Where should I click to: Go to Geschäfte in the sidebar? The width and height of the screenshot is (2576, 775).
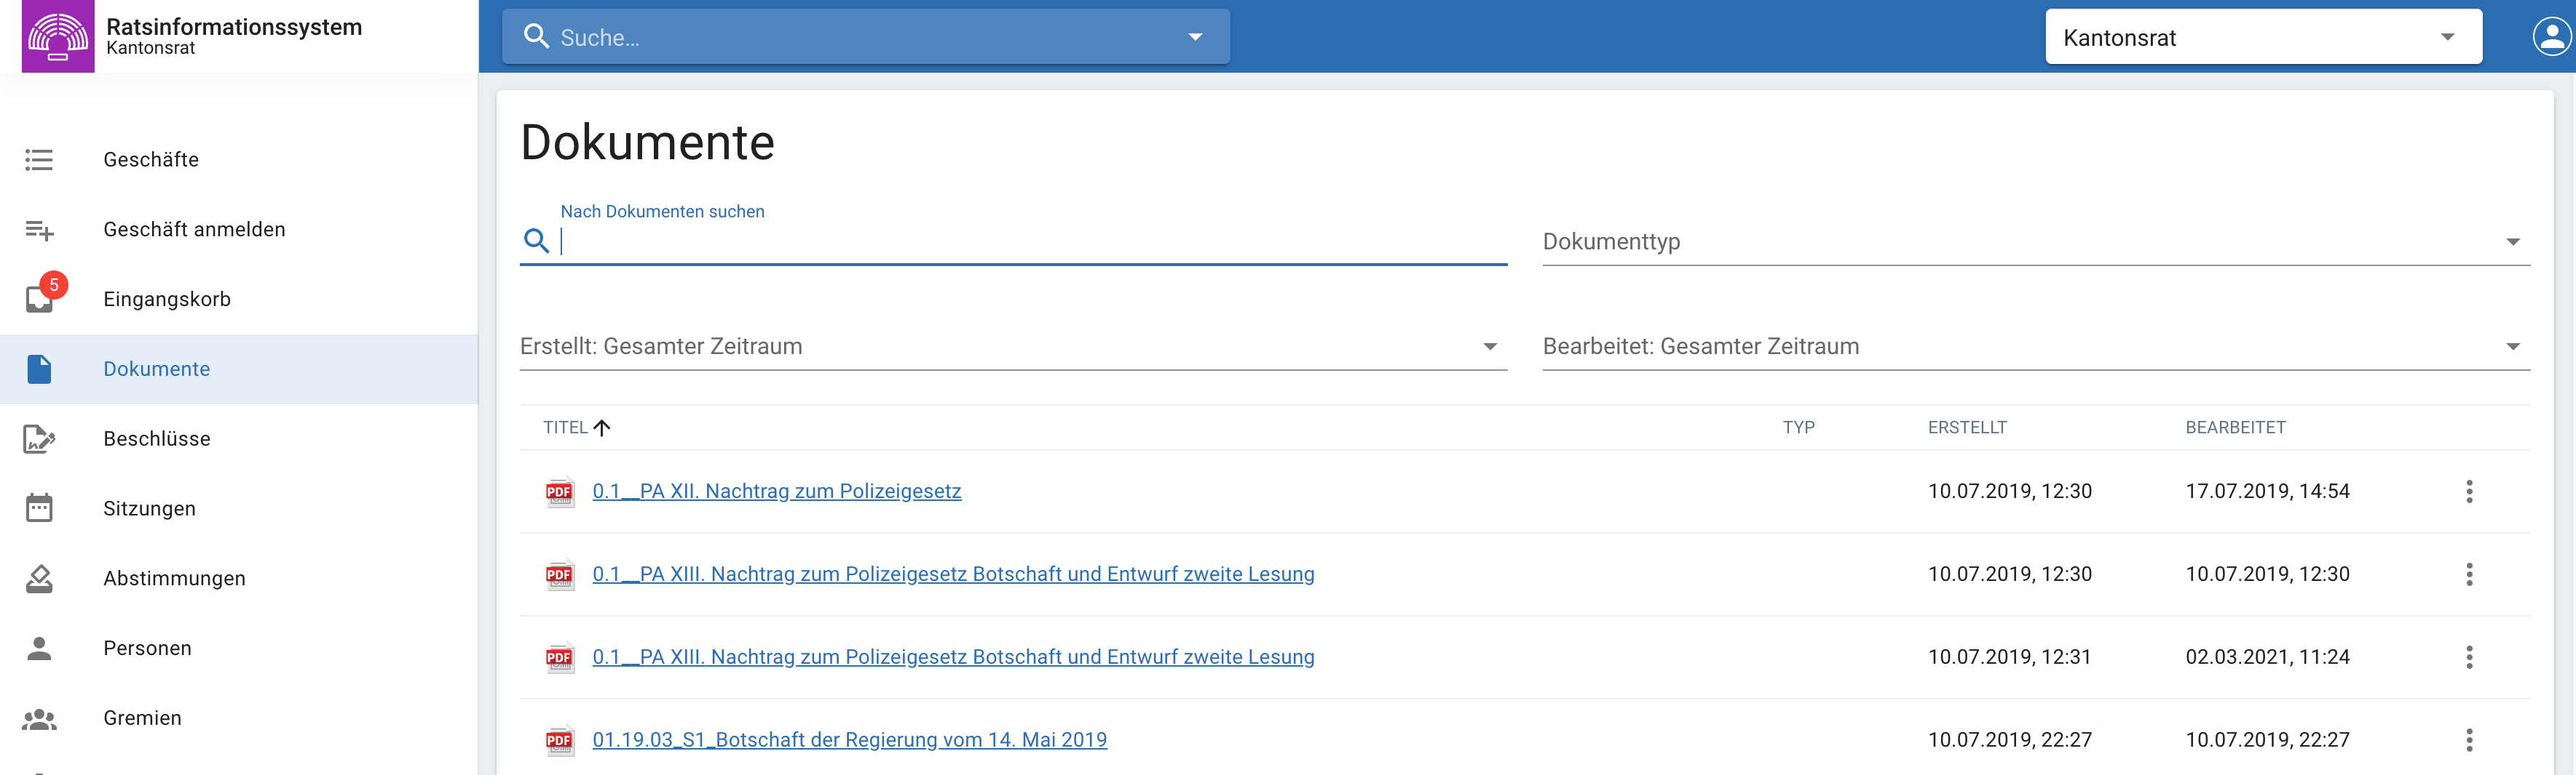tap(151, 160)
